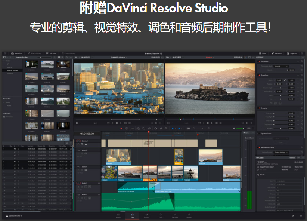Viewport: 307px width, 221px height.
Task: Toggle the position lock icon
Action: tap(166, 128)
